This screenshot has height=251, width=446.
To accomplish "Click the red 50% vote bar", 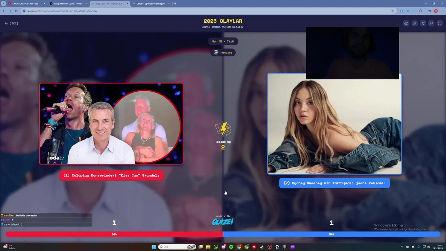I will click(114, 234).
